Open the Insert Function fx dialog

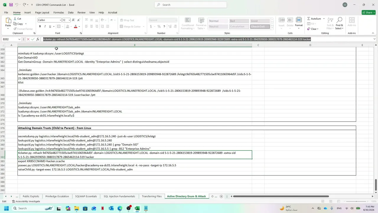coord(38,39)
